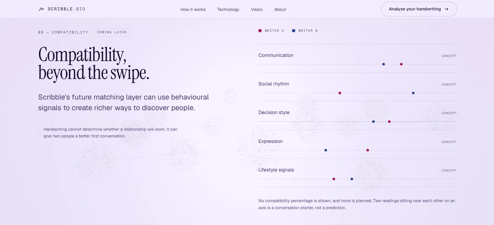This screenshot has width=494, height=225.
Task: Click the Analyze your handwriting button
Action: [x=419, y=9]
